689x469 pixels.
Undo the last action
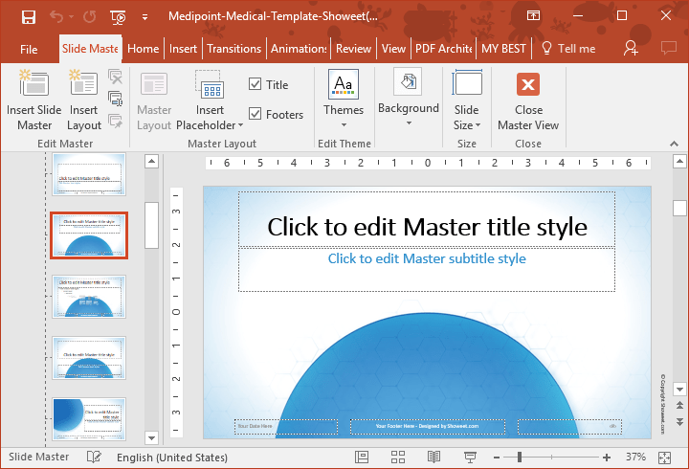point(56,16)
